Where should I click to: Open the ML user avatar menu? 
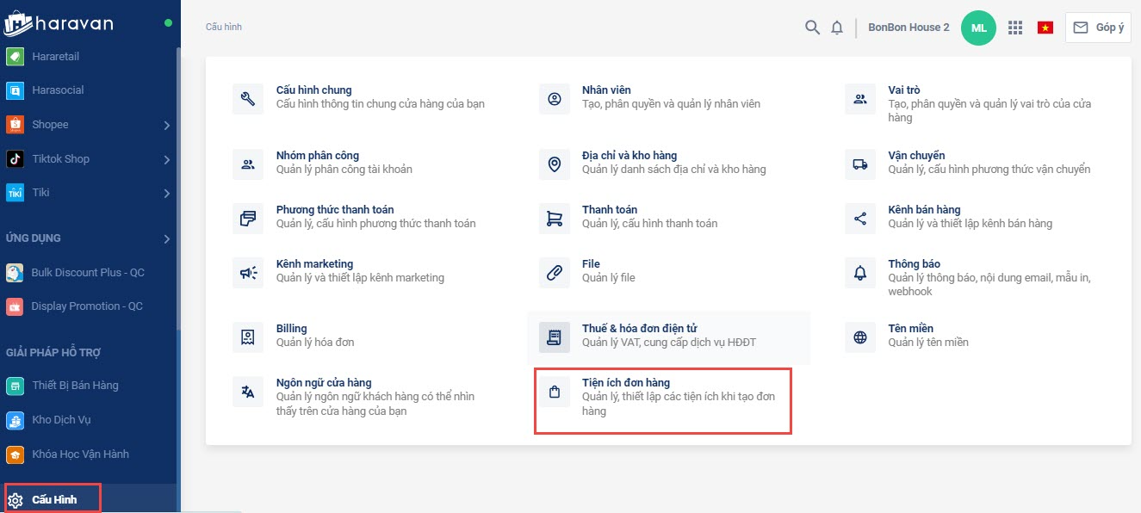pyautogui.click(x=978, y=28)
